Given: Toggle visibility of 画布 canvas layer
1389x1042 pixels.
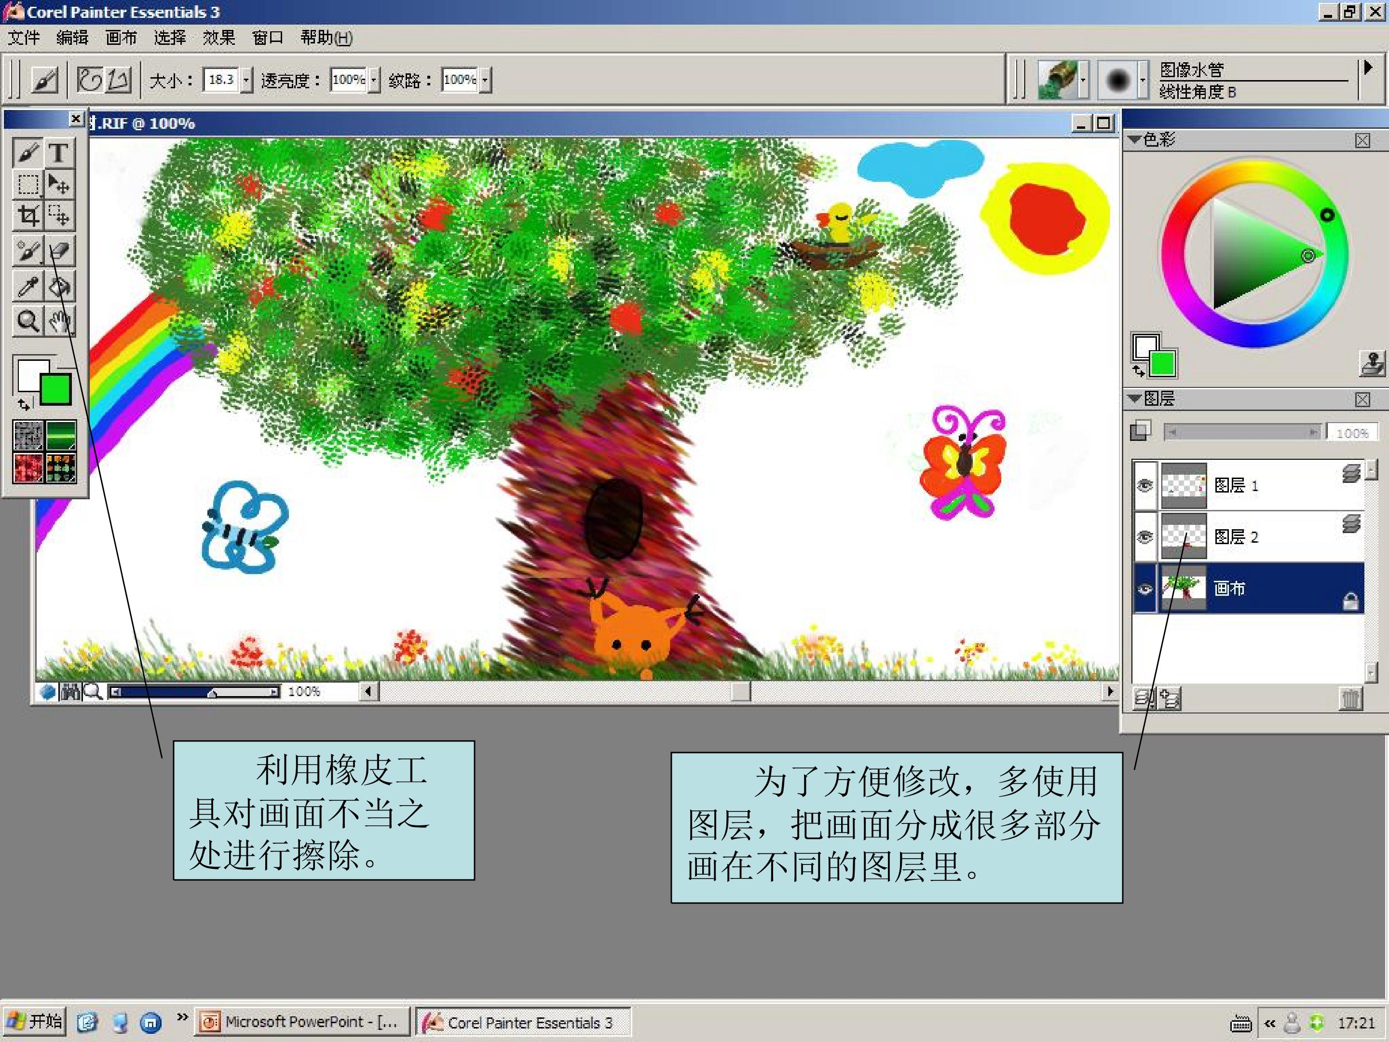Looking at the screenshot, I should pos(1145,589).
